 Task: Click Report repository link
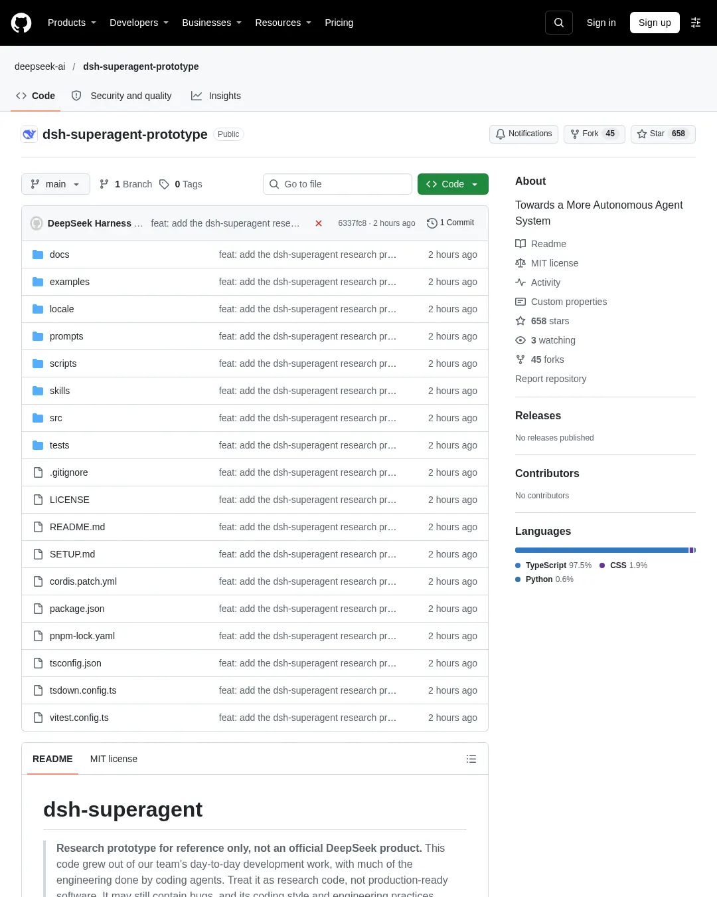[551, 379]
